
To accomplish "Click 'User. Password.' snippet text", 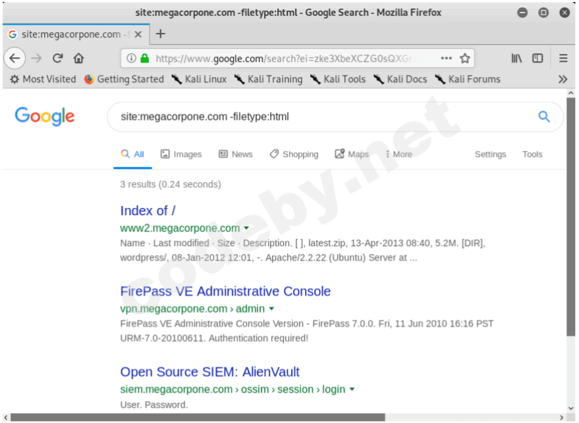I will pyautogui.click(x=154, y=405).
